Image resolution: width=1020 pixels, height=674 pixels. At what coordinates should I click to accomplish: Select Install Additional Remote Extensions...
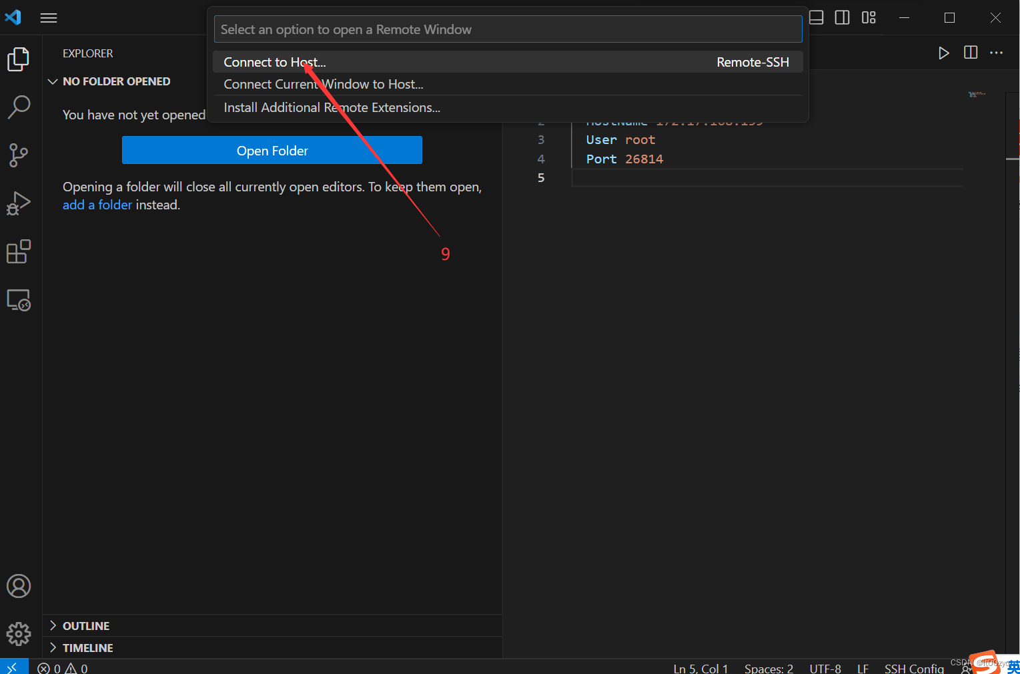pyautogui.click(x=508, y=107)
